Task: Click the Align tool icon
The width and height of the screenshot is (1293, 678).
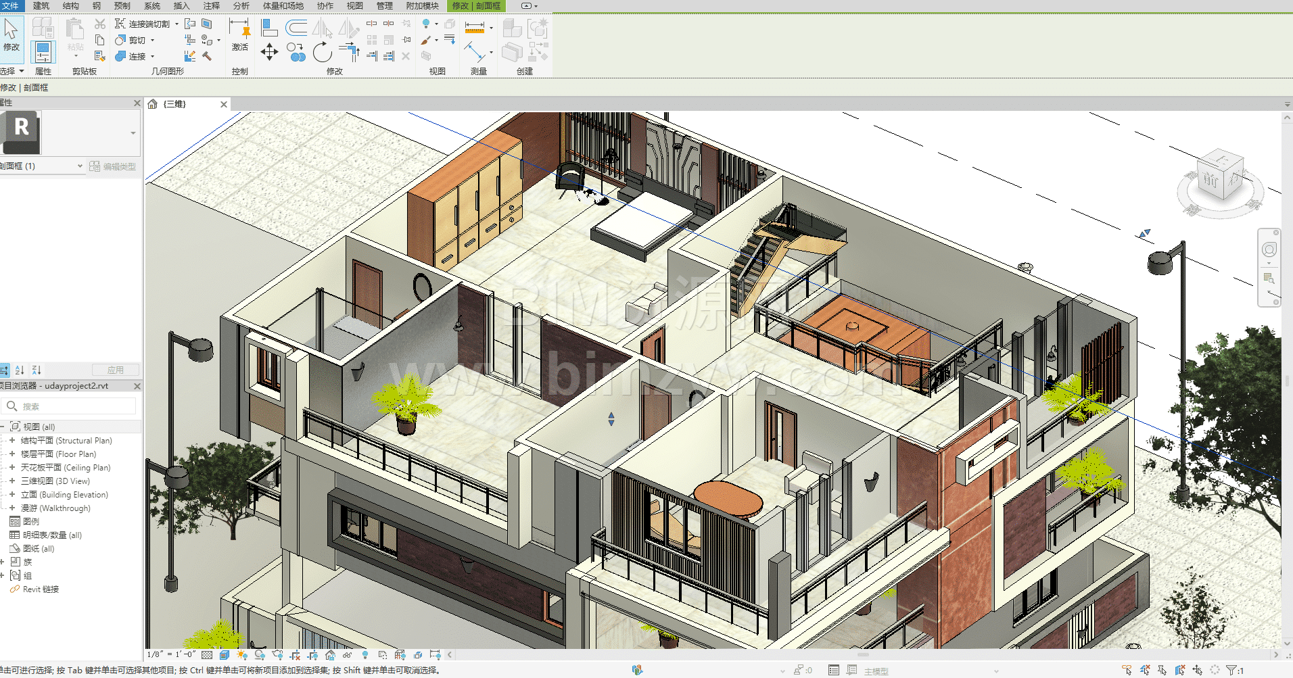Action: (x=269, y=28)
